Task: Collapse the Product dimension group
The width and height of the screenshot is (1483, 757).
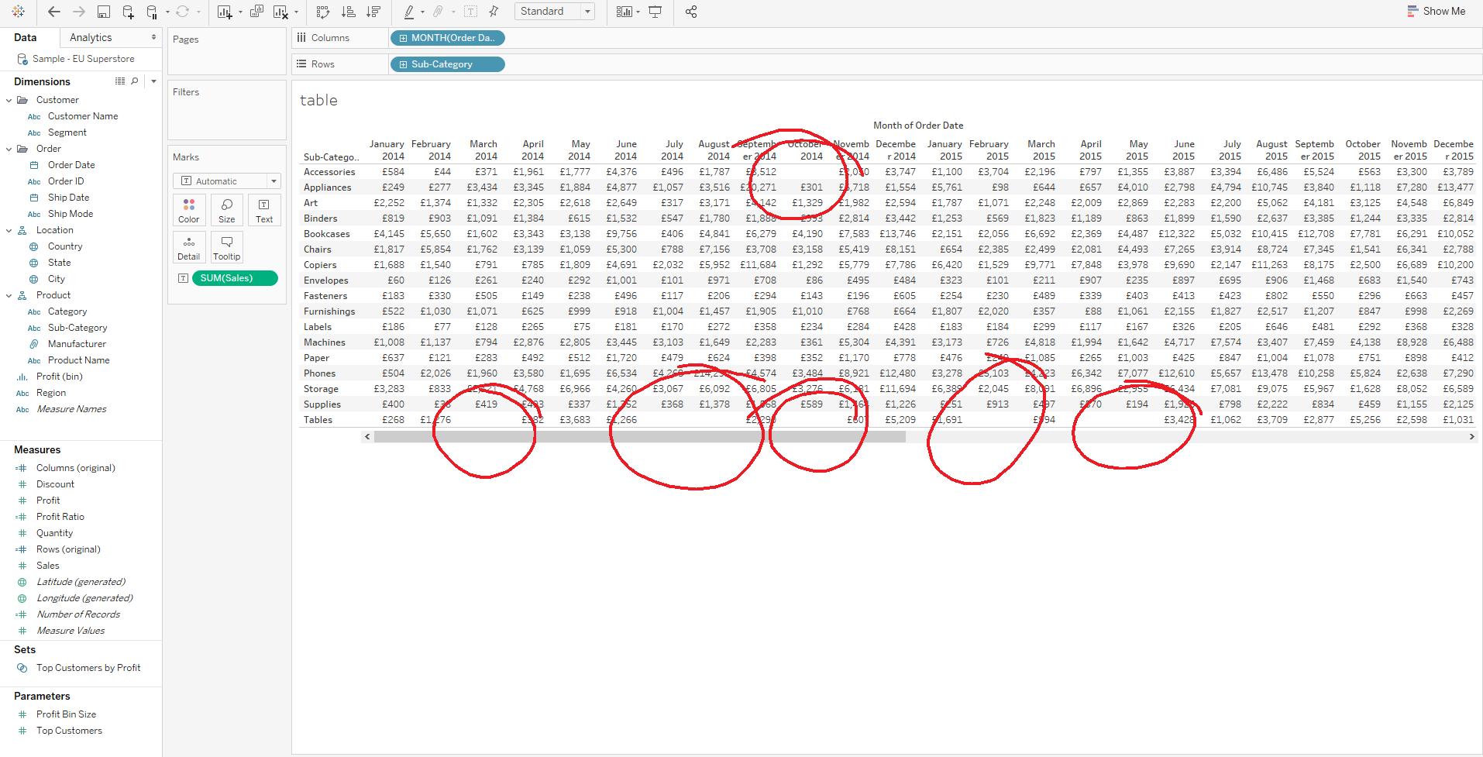Action: pyautogui.click(x=9, y=294)
